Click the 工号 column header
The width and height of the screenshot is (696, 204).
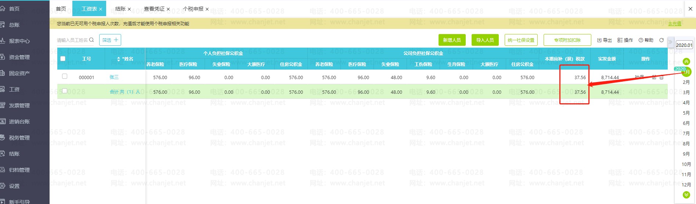(87, 59)
